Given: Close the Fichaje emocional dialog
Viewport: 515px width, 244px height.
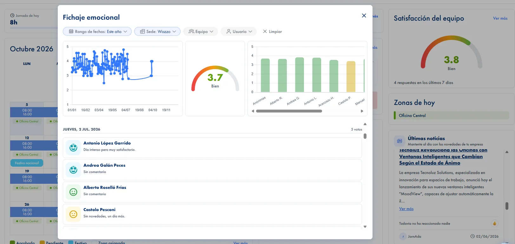Looking at the screenshot, I should (364, 16).
